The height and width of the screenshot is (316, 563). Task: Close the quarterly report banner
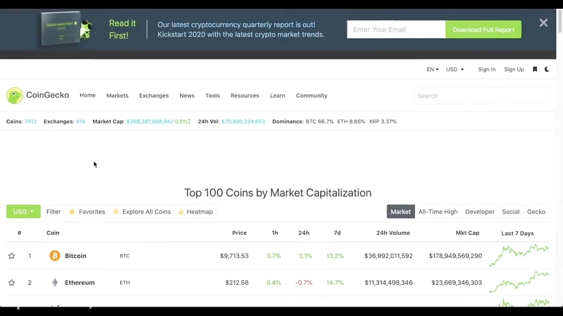(543, 23)
